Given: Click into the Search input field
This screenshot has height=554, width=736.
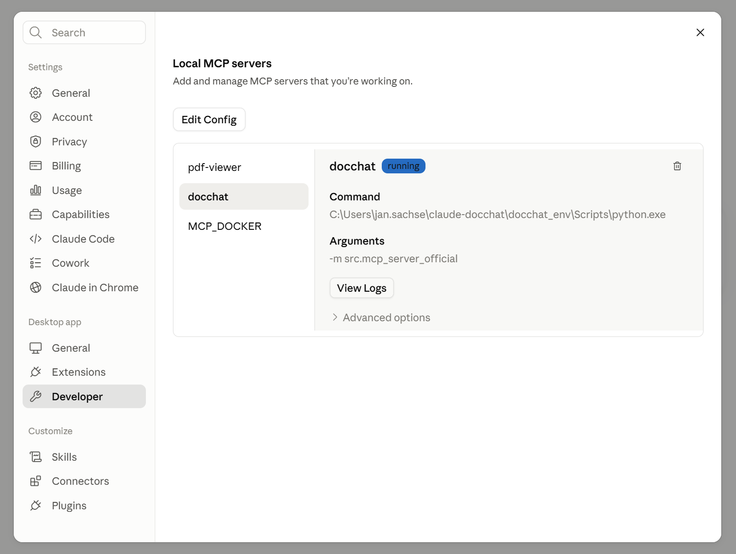Looking at the screenshot, I should coord(84,32).
